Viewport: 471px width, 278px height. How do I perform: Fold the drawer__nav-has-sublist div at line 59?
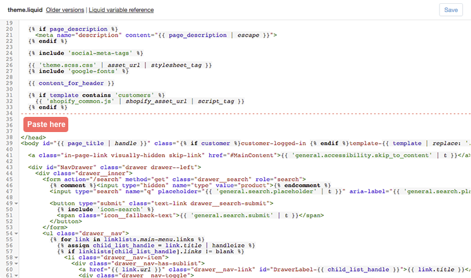point(16,263)
